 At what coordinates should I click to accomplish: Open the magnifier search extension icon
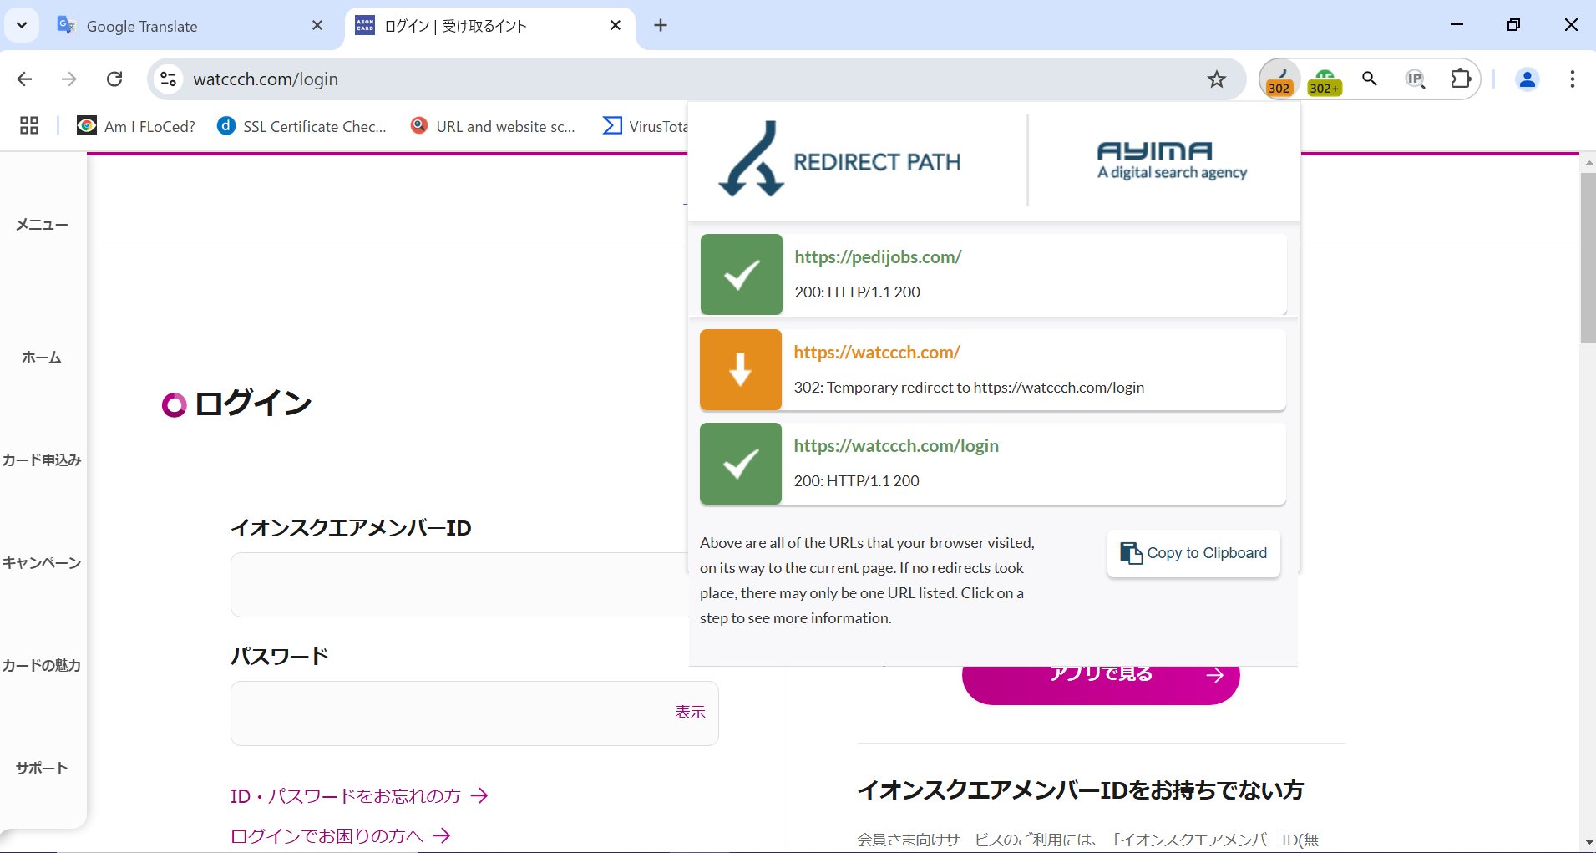pyautogui.click(x=1370, y=79)
